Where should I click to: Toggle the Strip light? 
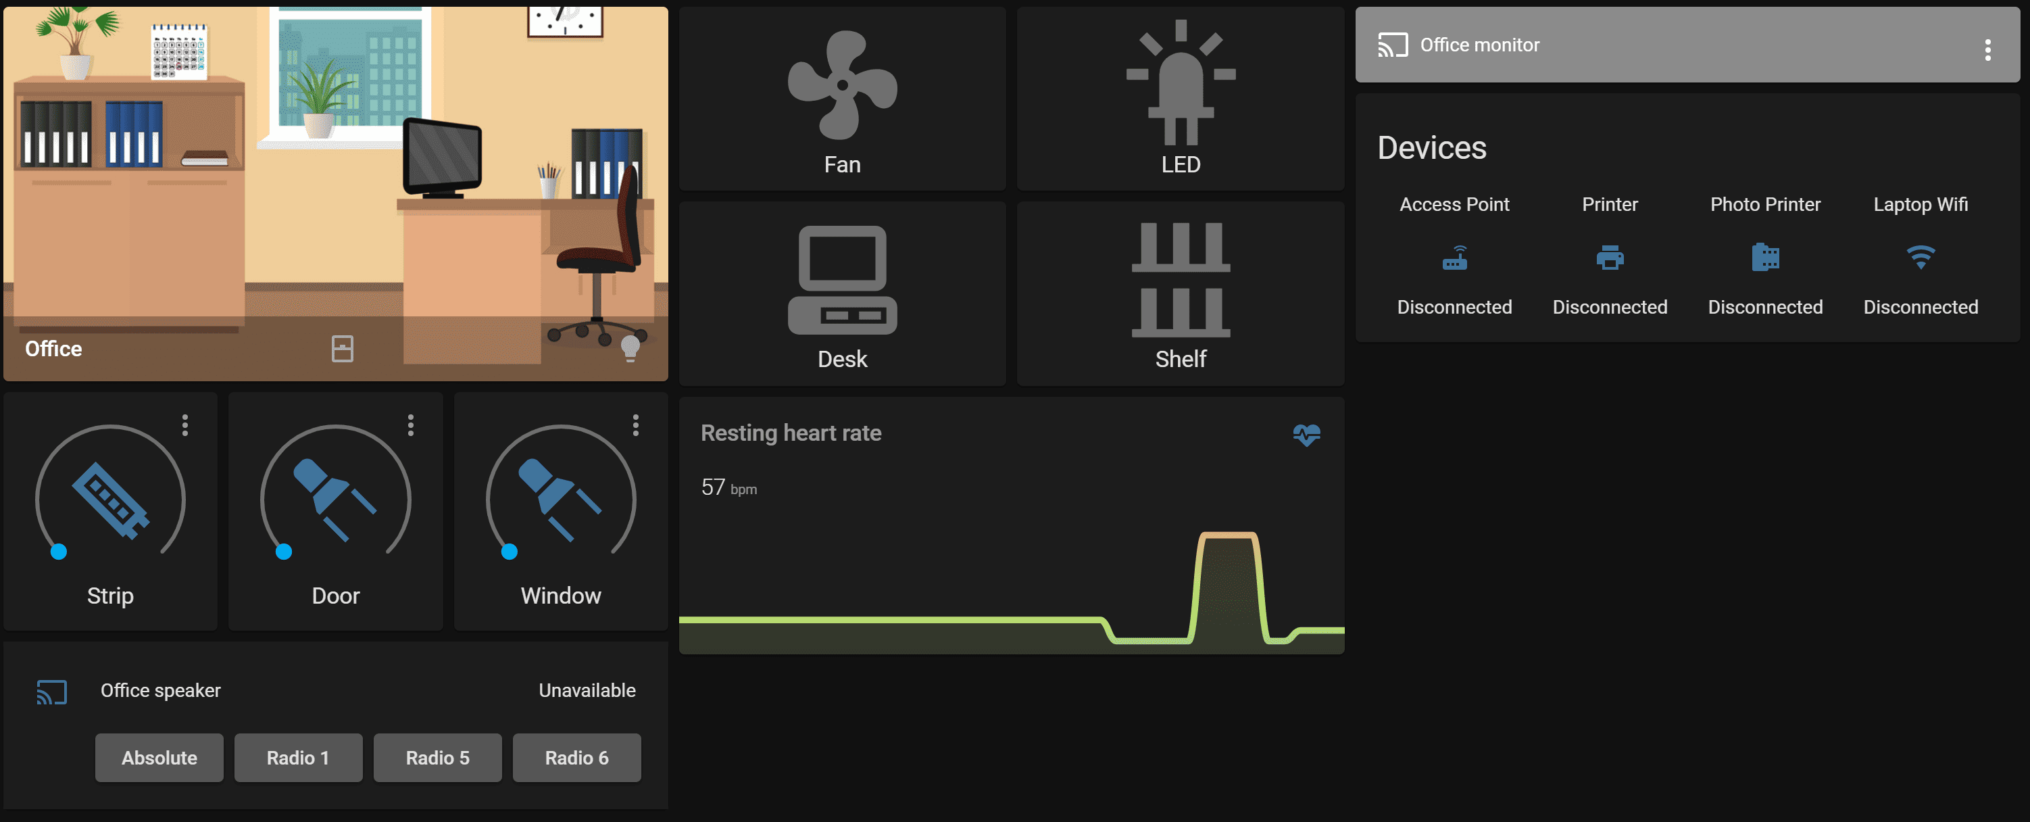(x=109, y=500)
